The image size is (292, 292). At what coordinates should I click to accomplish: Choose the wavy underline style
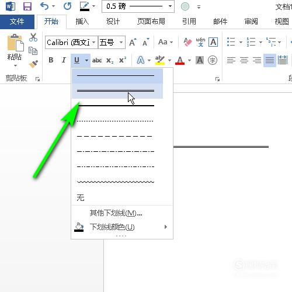[x=117, y=182]
